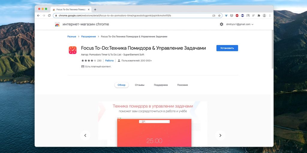Click the star rating of the extension

(x=89, y=61)
